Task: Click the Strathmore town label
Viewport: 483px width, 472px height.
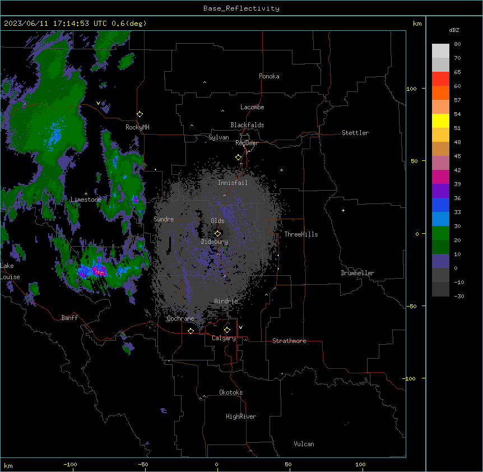Action: tap(289, 341)
